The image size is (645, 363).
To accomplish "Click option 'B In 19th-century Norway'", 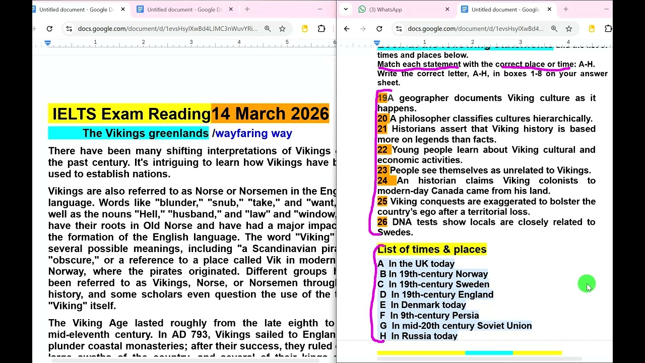I will pos(434,274).
